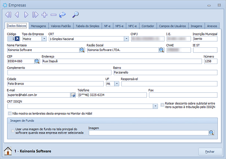Click the Imagem path field
The height and width of the screenshot is (159, 226).
point(149,133)
